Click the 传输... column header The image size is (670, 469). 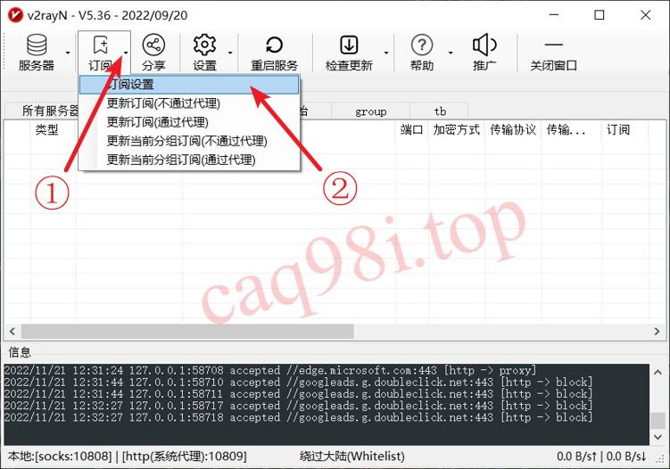point(571,129)
